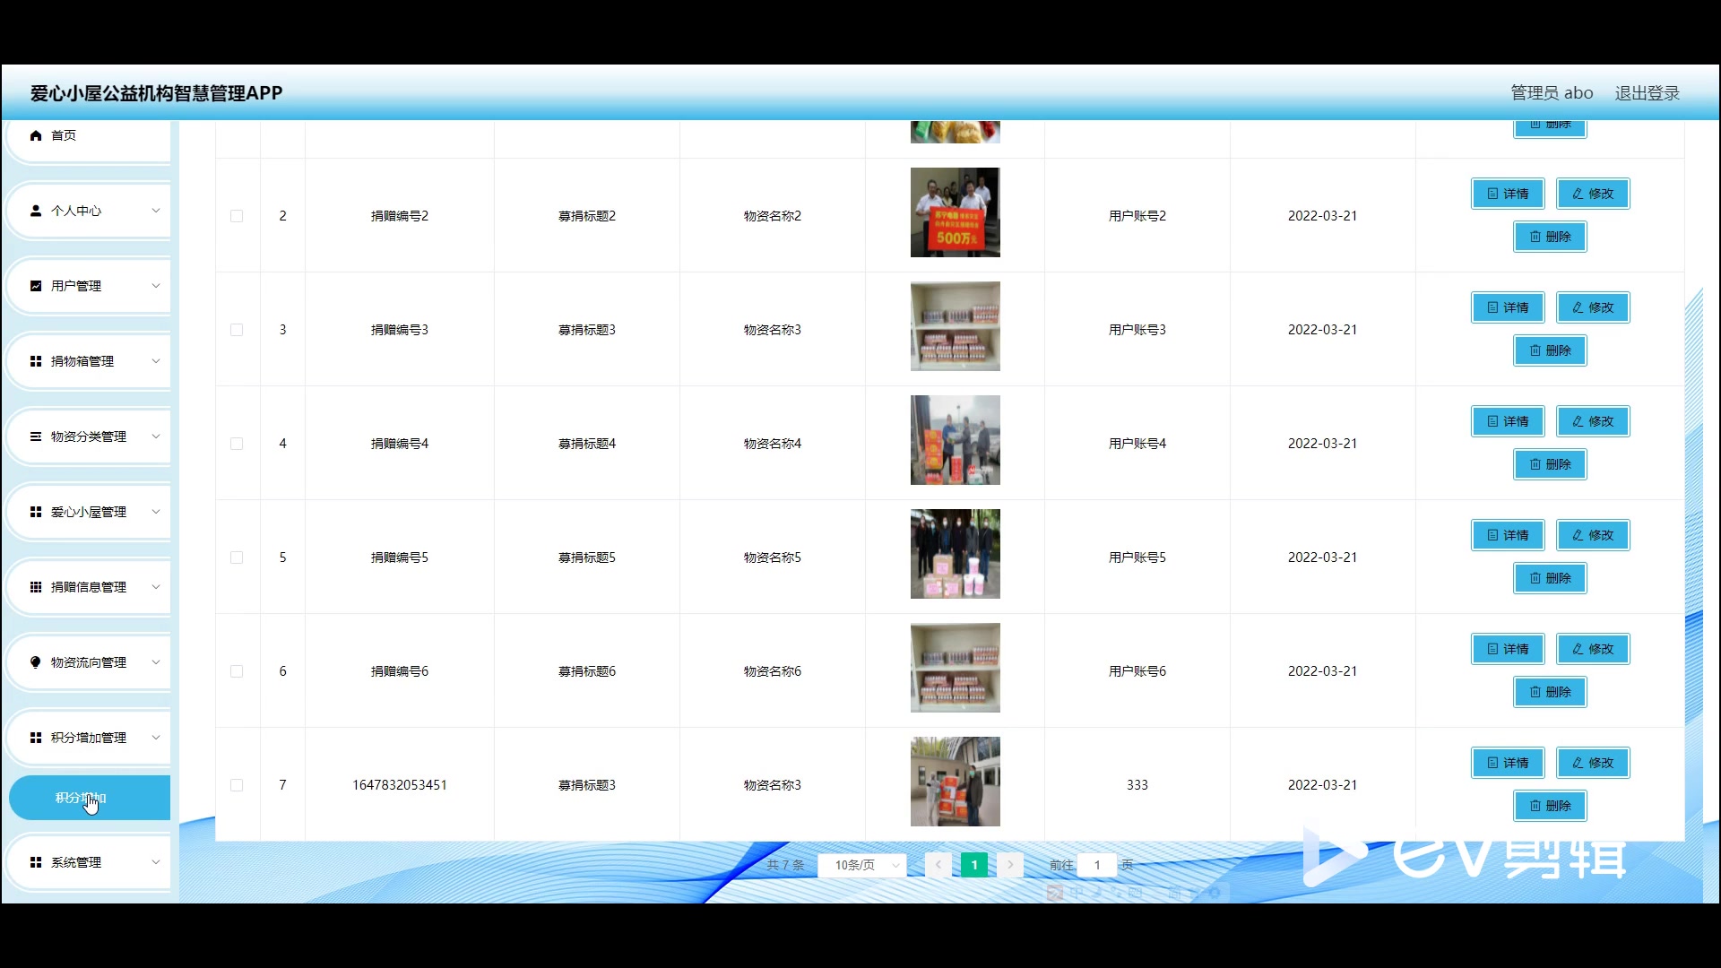
Task: Open the 积分增加管理 sidebar menu
Action: (89, 738)
